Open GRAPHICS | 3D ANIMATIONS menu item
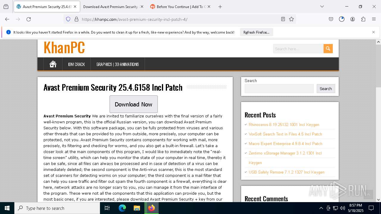The width and height of the screenshot is (381, 214). click(118, 64)
